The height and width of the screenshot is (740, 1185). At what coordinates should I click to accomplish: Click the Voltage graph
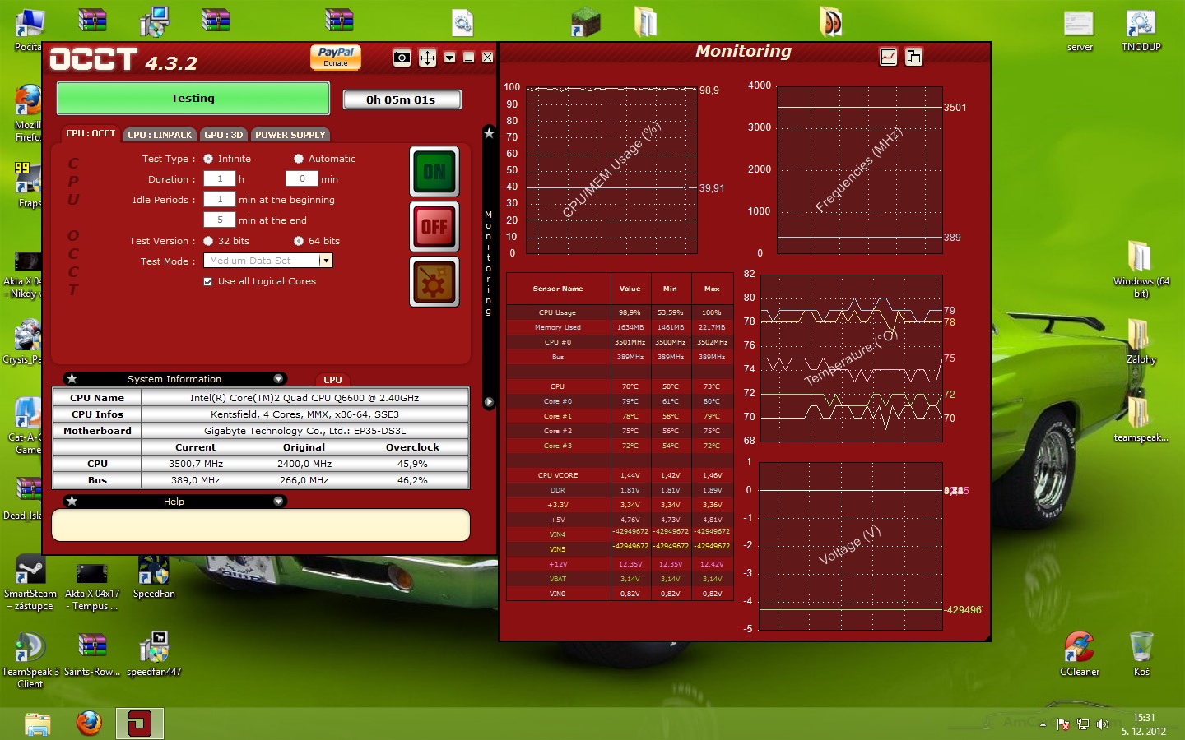click(x=851, y=546)
